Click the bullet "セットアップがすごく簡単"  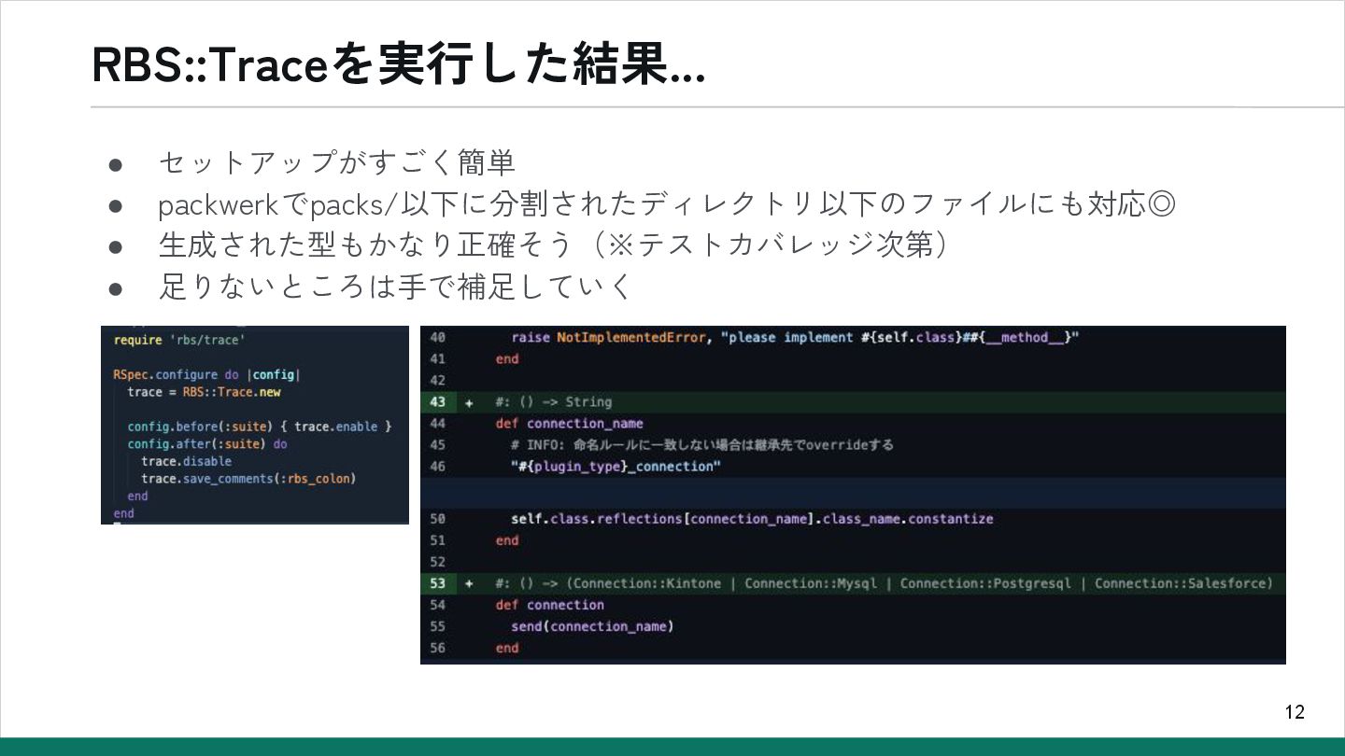pyautogui.click(x=337, y=162)
